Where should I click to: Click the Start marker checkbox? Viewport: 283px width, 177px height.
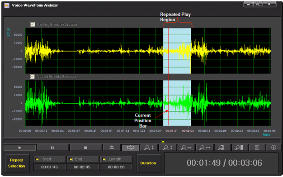[x=37, y=159]
